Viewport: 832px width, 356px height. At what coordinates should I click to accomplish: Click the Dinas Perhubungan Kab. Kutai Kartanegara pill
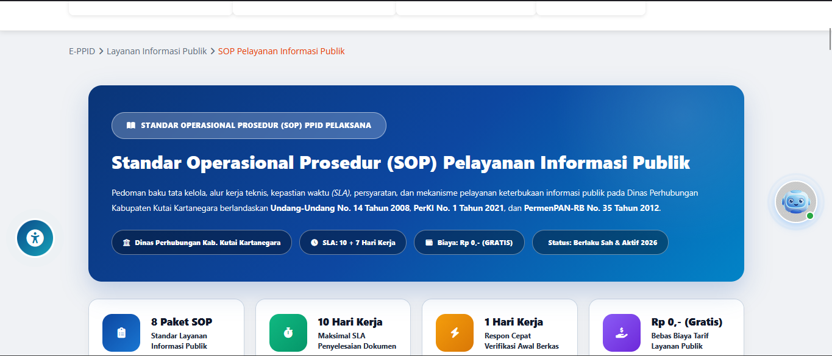[202, 243]
